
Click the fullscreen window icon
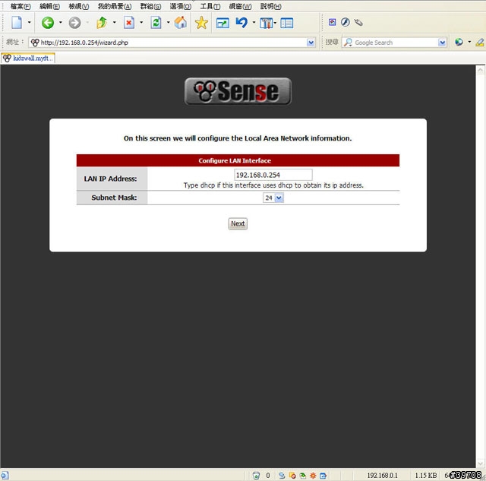[222, 23]
